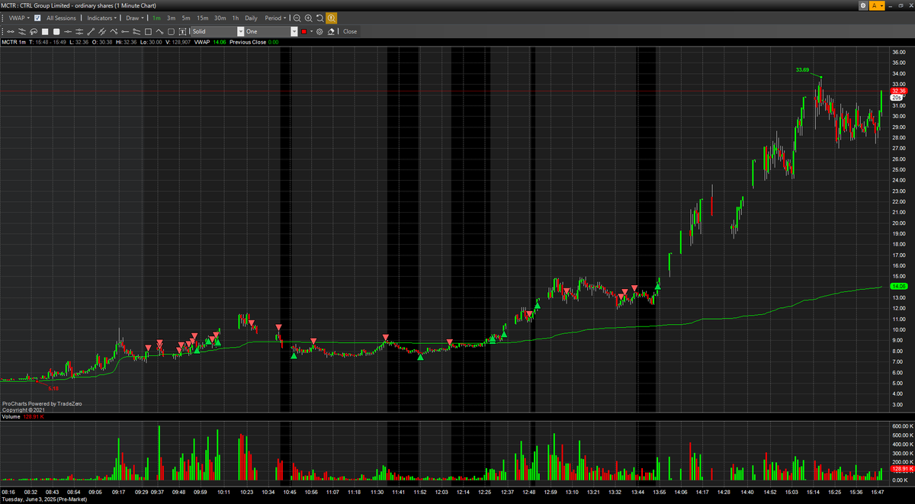Toggle the highlighted orange crosshair info icon
The height and width of the screenshot is (504, 915).
pyautogui.click(x=332, y=18)
